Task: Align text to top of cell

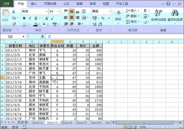Action: click(x=66, y=11)
